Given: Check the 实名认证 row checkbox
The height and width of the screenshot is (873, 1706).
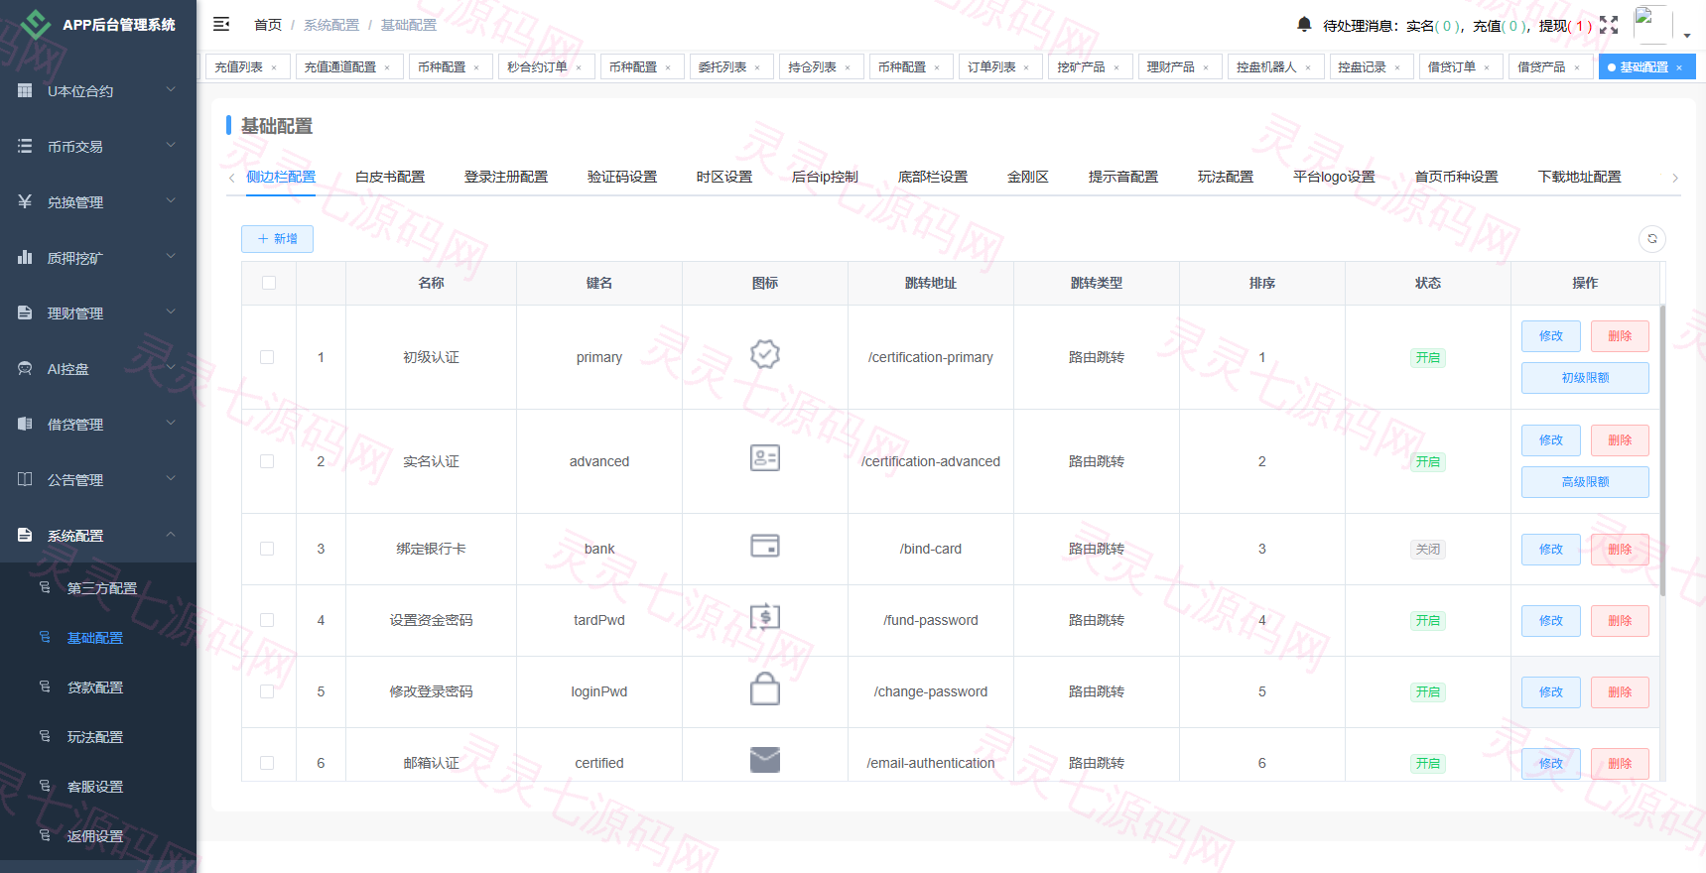Looking at the screenshot, I should [267, 461].
